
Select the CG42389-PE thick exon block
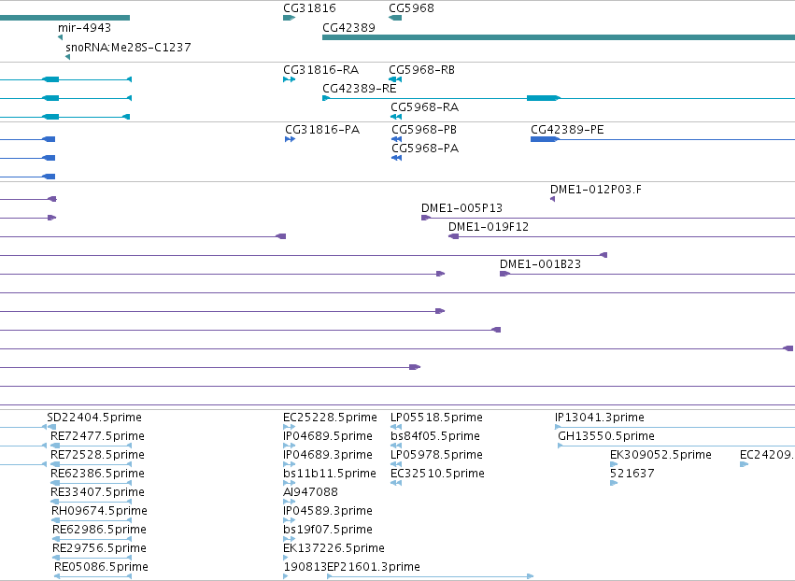tap(545, 139)
